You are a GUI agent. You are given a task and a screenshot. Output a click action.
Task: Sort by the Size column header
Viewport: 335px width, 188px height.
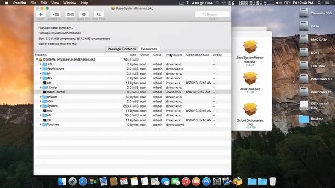[133, 55]
